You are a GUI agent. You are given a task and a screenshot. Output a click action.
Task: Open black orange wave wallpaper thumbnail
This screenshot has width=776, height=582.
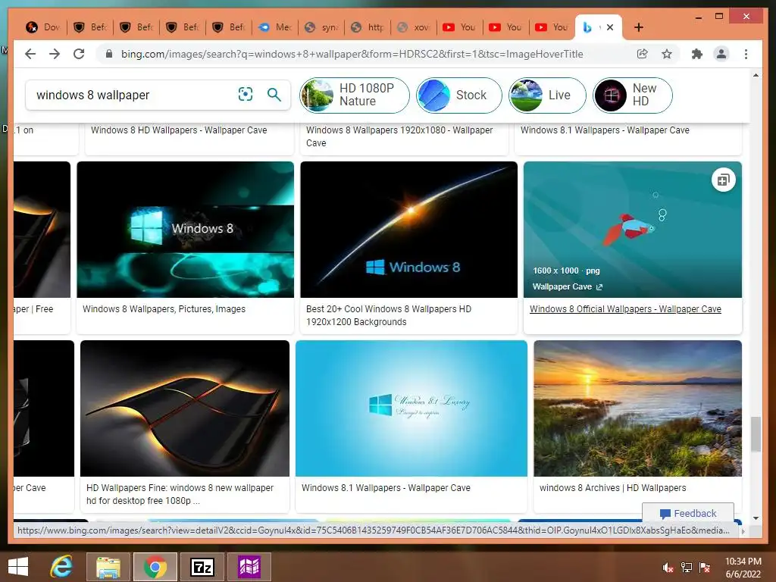click(185, 408)
